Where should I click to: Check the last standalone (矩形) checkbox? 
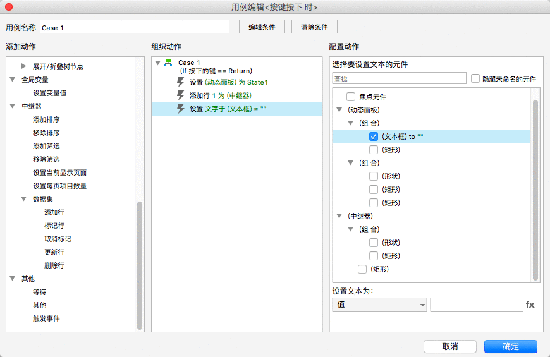(362, 269)
